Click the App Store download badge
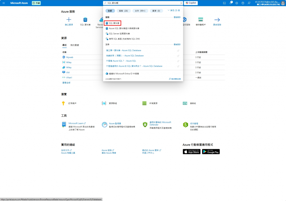This screenshot has height=201, width=286. coord(192,152)
